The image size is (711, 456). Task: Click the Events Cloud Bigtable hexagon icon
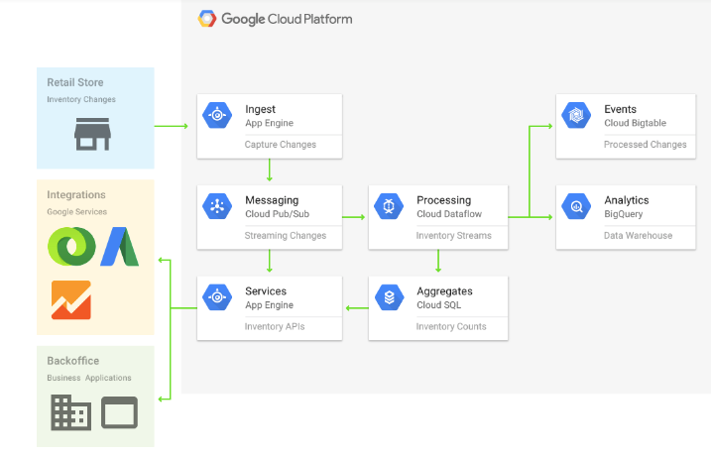576,115
